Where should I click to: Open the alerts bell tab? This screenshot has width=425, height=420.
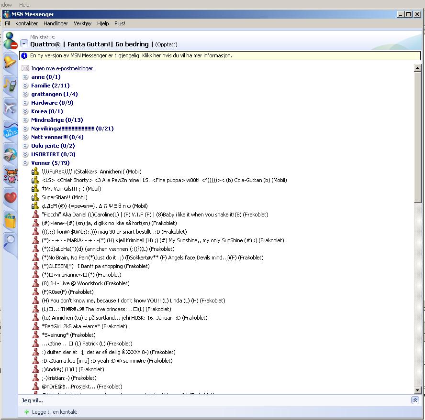point(11,62)
